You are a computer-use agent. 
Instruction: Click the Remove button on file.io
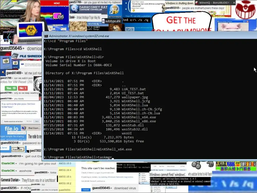[x=18, y=149]
